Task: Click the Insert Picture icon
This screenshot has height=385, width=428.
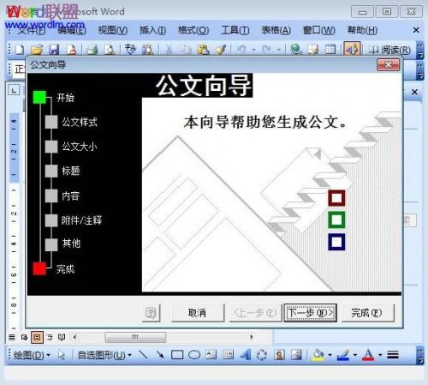Action: coord(296,355)
